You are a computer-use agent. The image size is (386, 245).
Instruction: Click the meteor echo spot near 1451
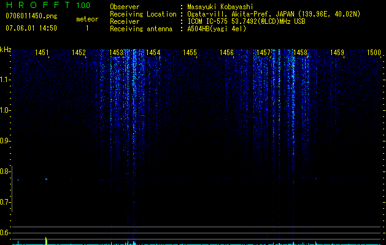[46, 179]
